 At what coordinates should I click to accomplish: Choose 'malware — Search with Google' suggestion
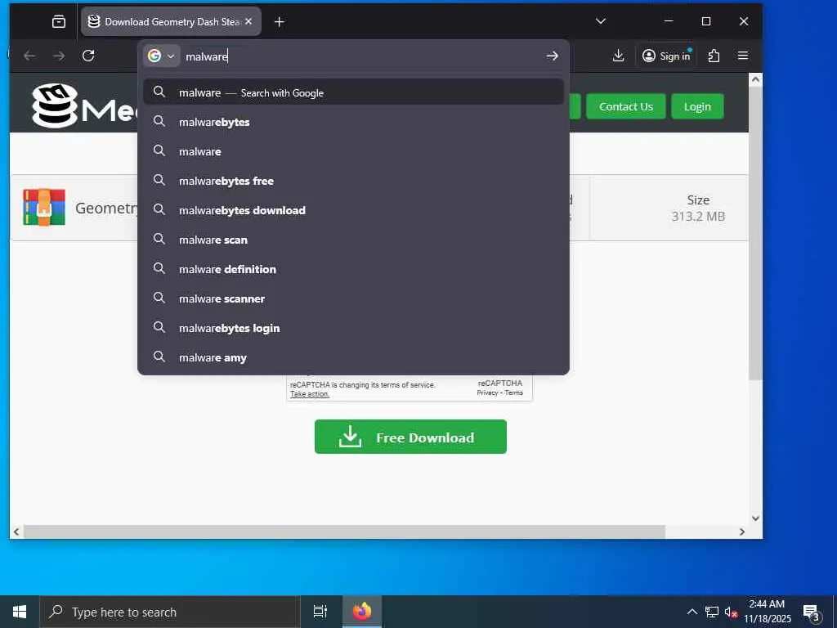[353, 92]
